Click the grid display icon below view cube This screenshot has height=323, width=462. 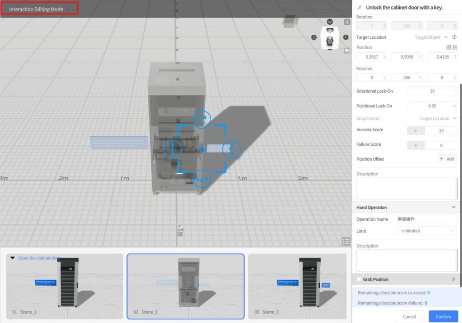[347, 51]
